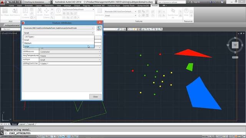Click the Zoom Extents ribbon tool
The width and height of the screenshot is (246, 138).
[47, 13]
